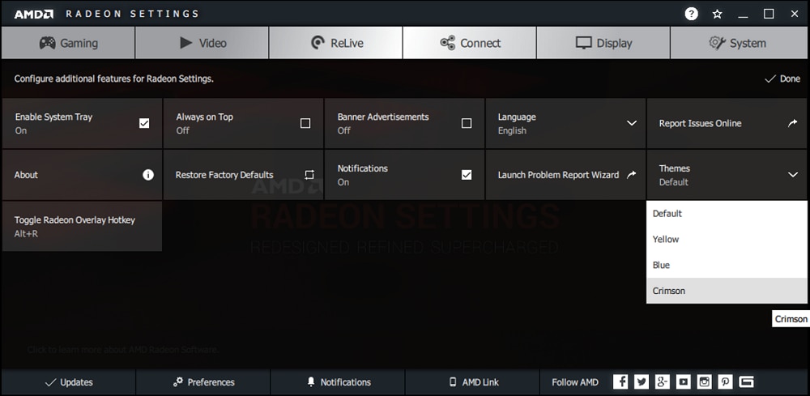
Task: Select the Default theme option
Action: click(x=727, y=213)
